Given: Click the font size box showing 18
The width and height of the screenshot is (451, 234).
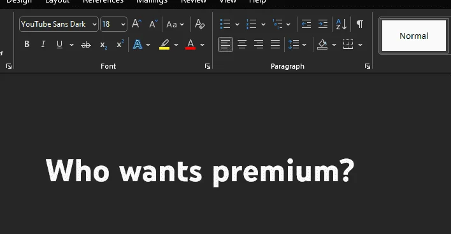Looking at the screenshot, I should [110, 24].
